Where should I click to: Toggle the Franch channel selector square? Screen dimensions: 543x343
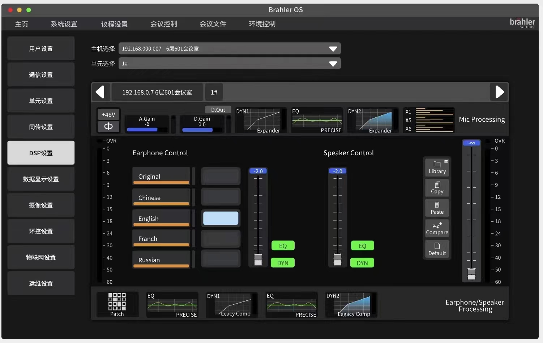(221, 238)
